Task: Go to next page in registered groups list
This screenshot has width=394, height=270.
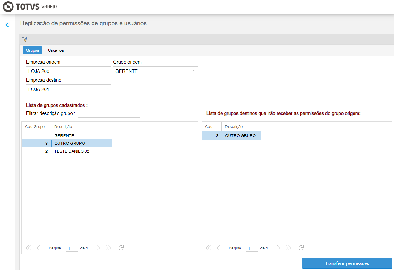Action: click(x=98, y=248)
